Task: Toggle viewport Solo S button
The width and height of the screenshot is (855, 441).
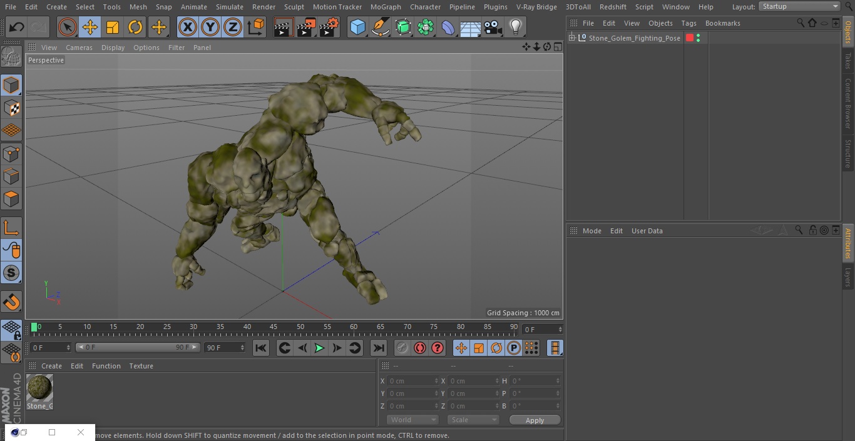Action: click(11, 273)
